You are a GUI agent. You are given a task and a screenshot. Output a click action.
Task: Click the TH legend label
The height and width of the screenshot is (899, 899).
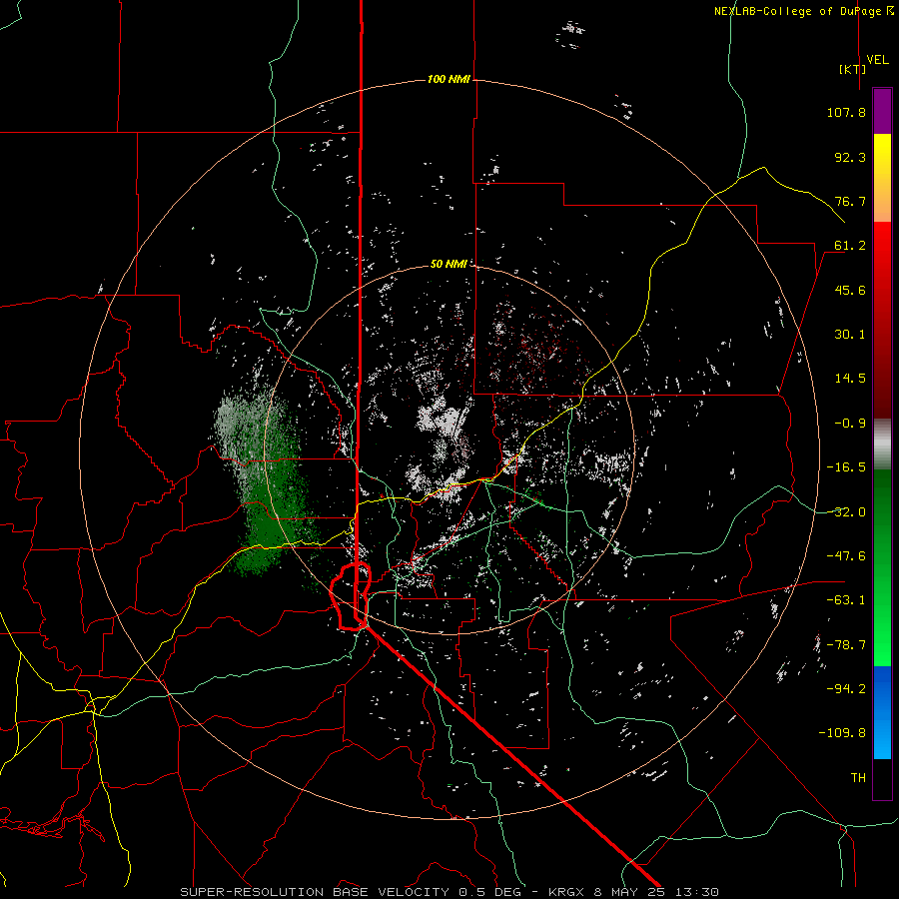858,778
